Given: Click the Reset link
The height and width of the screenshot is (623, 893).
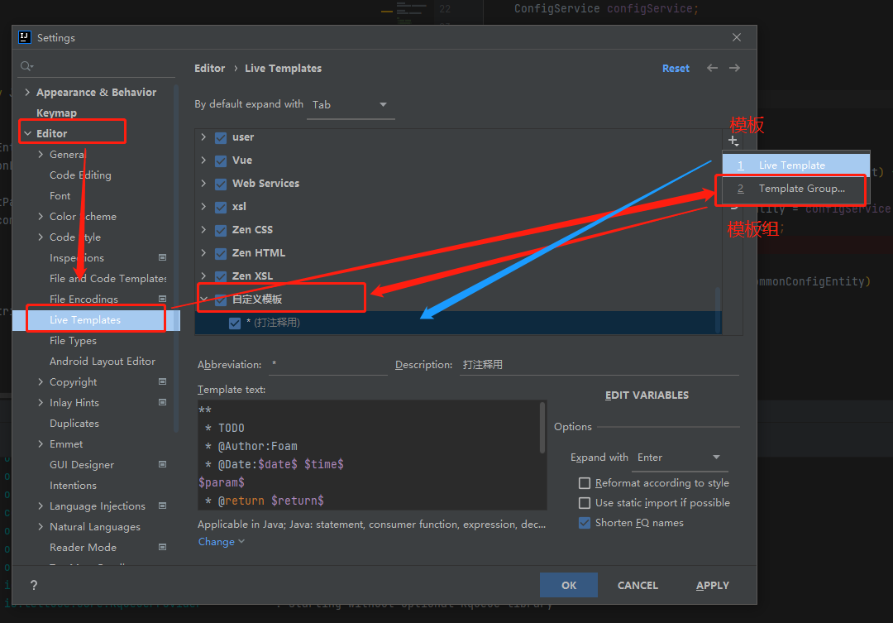Looking at the screenshot, I should click(676, 69).
